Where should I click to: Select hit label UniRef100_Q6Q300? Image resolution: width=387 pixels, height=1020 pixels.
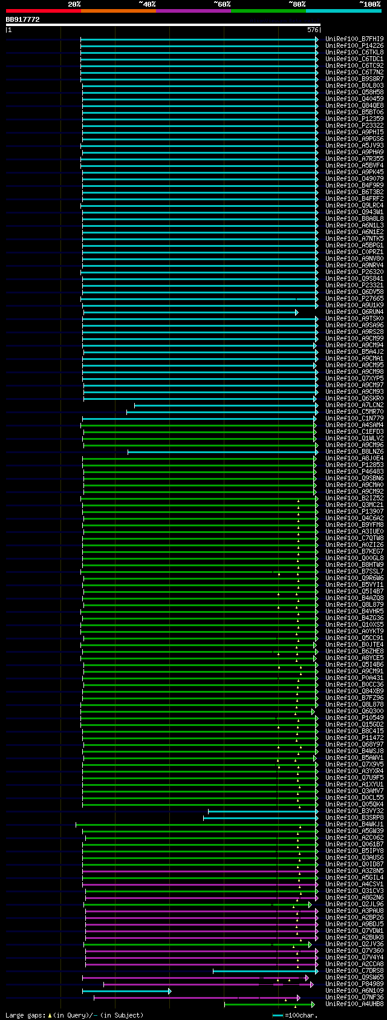pos(354,711)
